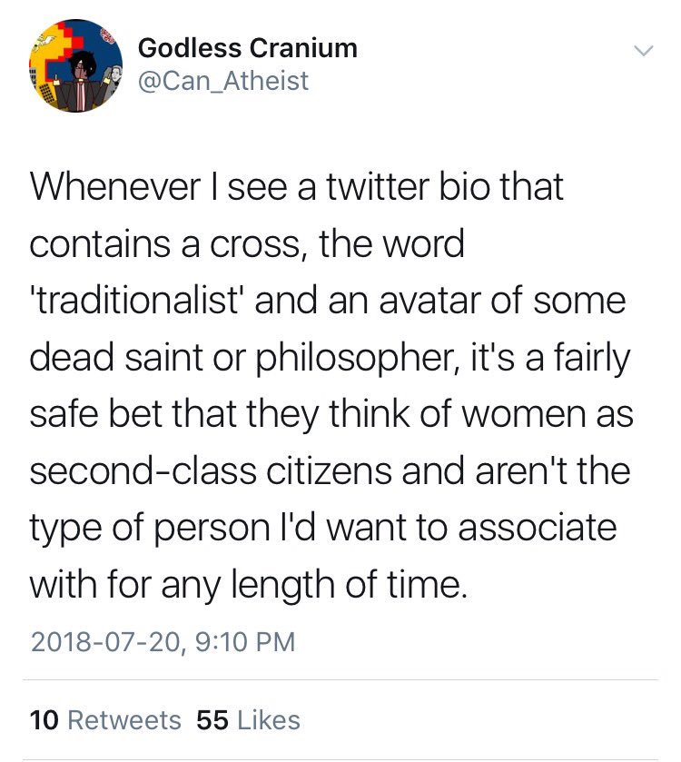Open the tweet options chevron menu

pyautogui.click(x=644, y=51)
